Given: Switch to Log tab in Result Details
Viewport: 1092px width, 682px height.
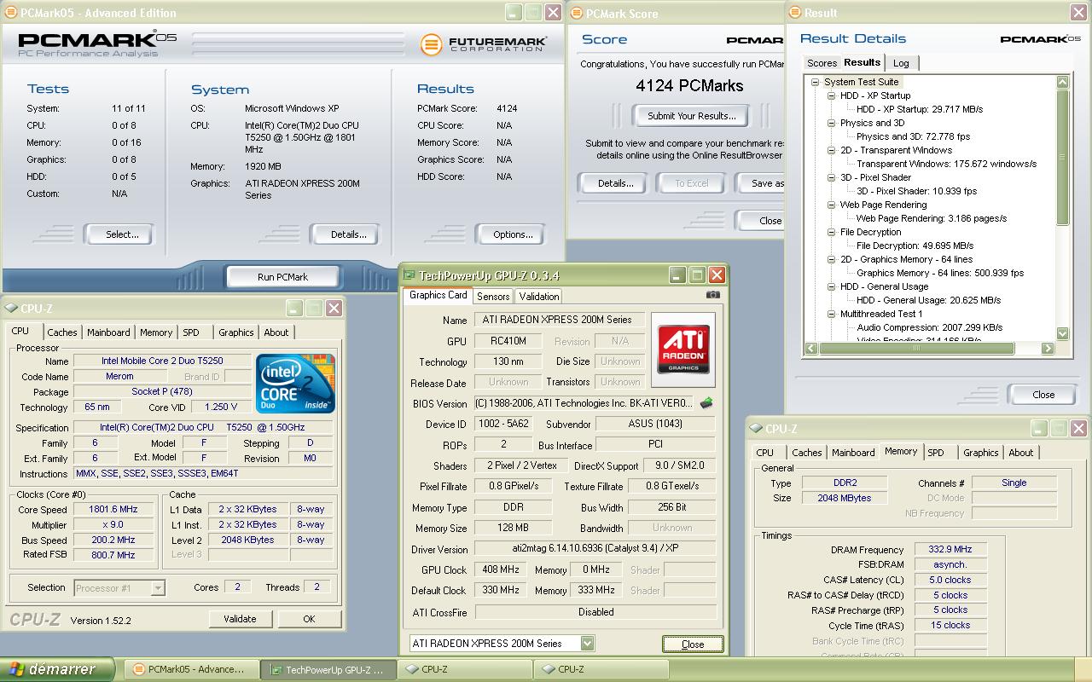Looking at the screenshot, I should [901, 63].
